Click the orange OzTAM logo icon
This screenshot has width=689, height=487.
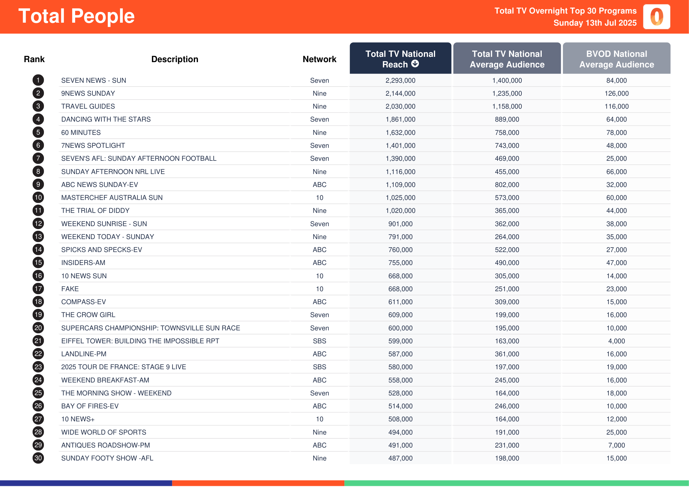(657, 17)
